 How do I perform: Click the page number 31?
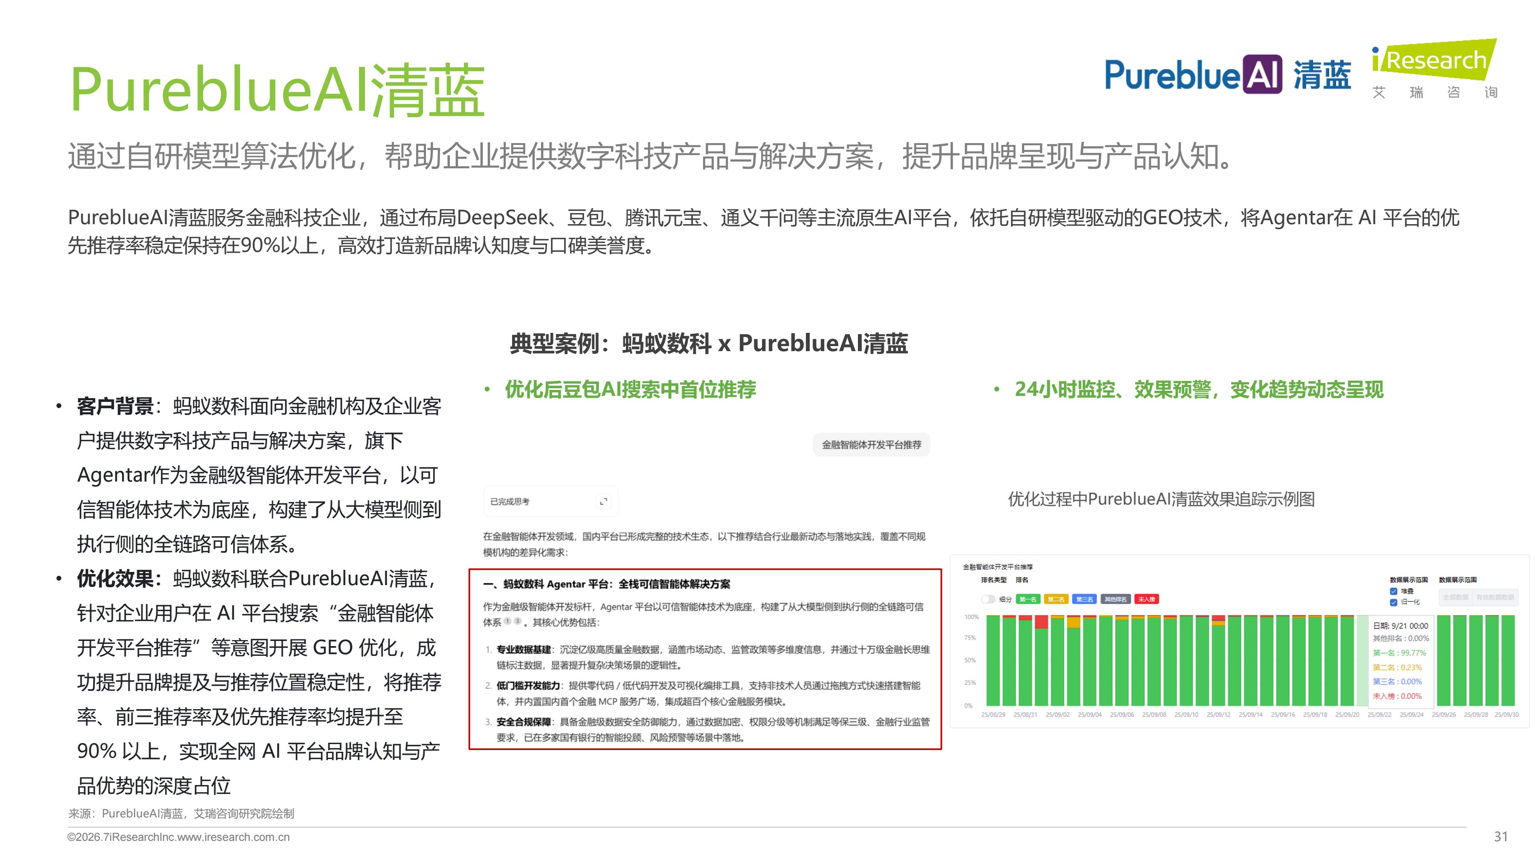1501,837
